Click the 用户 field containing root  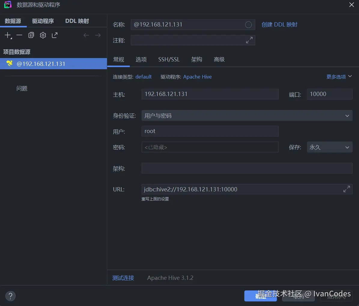[x=210, y=131]
